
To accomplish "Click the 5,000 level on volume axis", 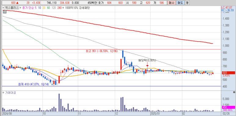I will coord(226,99).
